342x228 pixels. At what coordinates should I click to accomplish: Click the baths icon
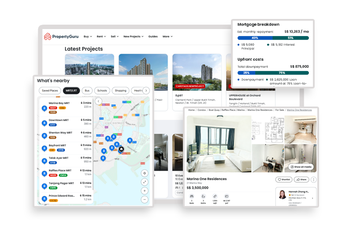tap(203, 196)
